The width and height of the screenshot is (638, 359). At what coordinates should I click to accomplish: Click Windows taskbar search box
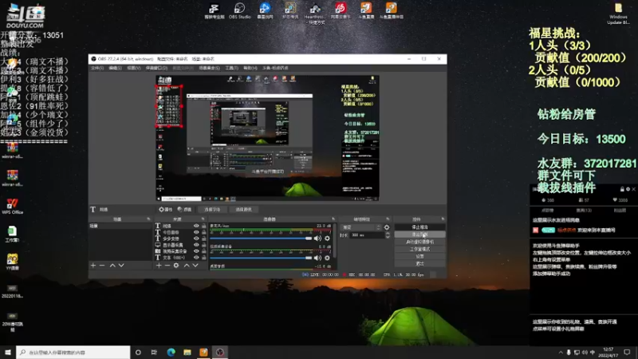point(73,352)
